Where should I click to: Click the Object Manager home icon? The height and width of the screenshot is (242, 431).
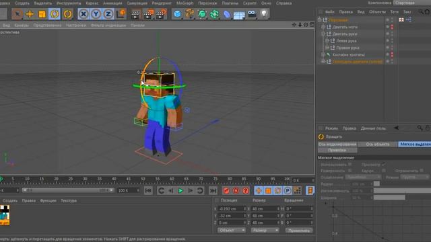click(x=427, y=11)
